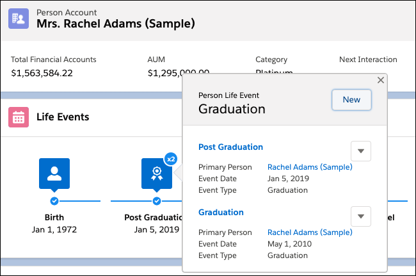Image resolution: width=416 pixels, height=276 pixels.
Task: Click the Person Account icon
Action: coord(19,18)
